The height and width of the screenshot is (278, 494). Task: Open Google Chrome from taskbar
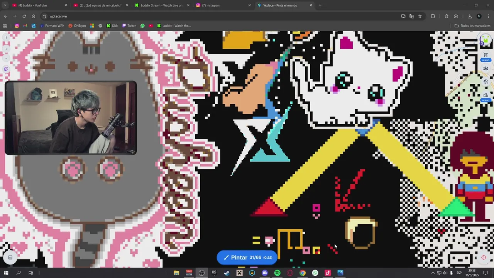(x=302, y=273)
